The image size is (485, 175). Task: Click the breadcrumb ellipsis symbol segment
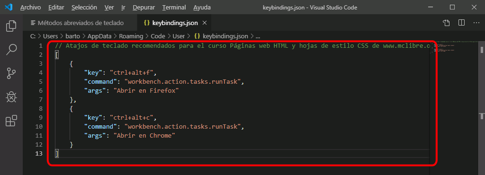(x=258, y=36)
